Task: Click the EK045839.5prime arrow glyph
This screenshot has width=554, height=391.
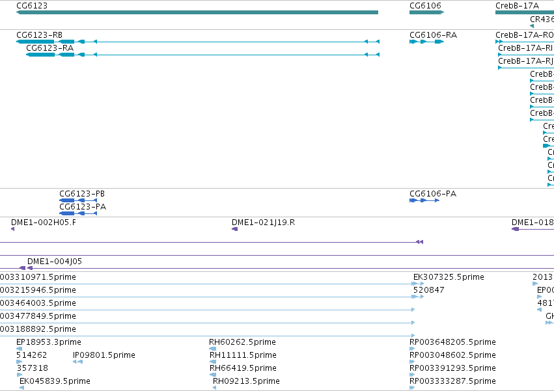Action: [22, 388]
